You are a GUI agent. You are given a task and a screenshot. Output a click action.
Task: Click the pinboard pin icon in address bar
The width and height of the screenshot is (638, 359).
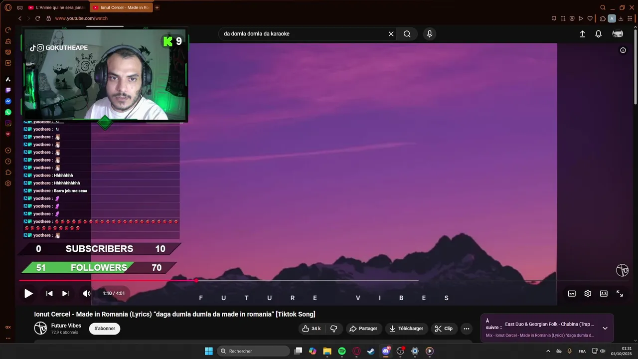click(554, 18)
